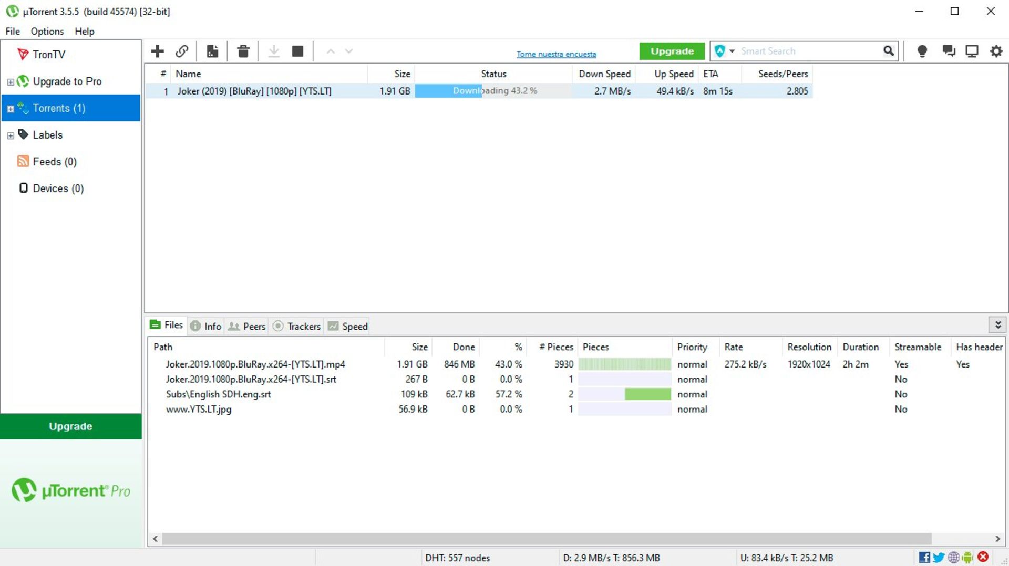This screenshot has width=1009, height=566.
Task: Click the Android icon in status bar
Action: click(x=967, y=558)
